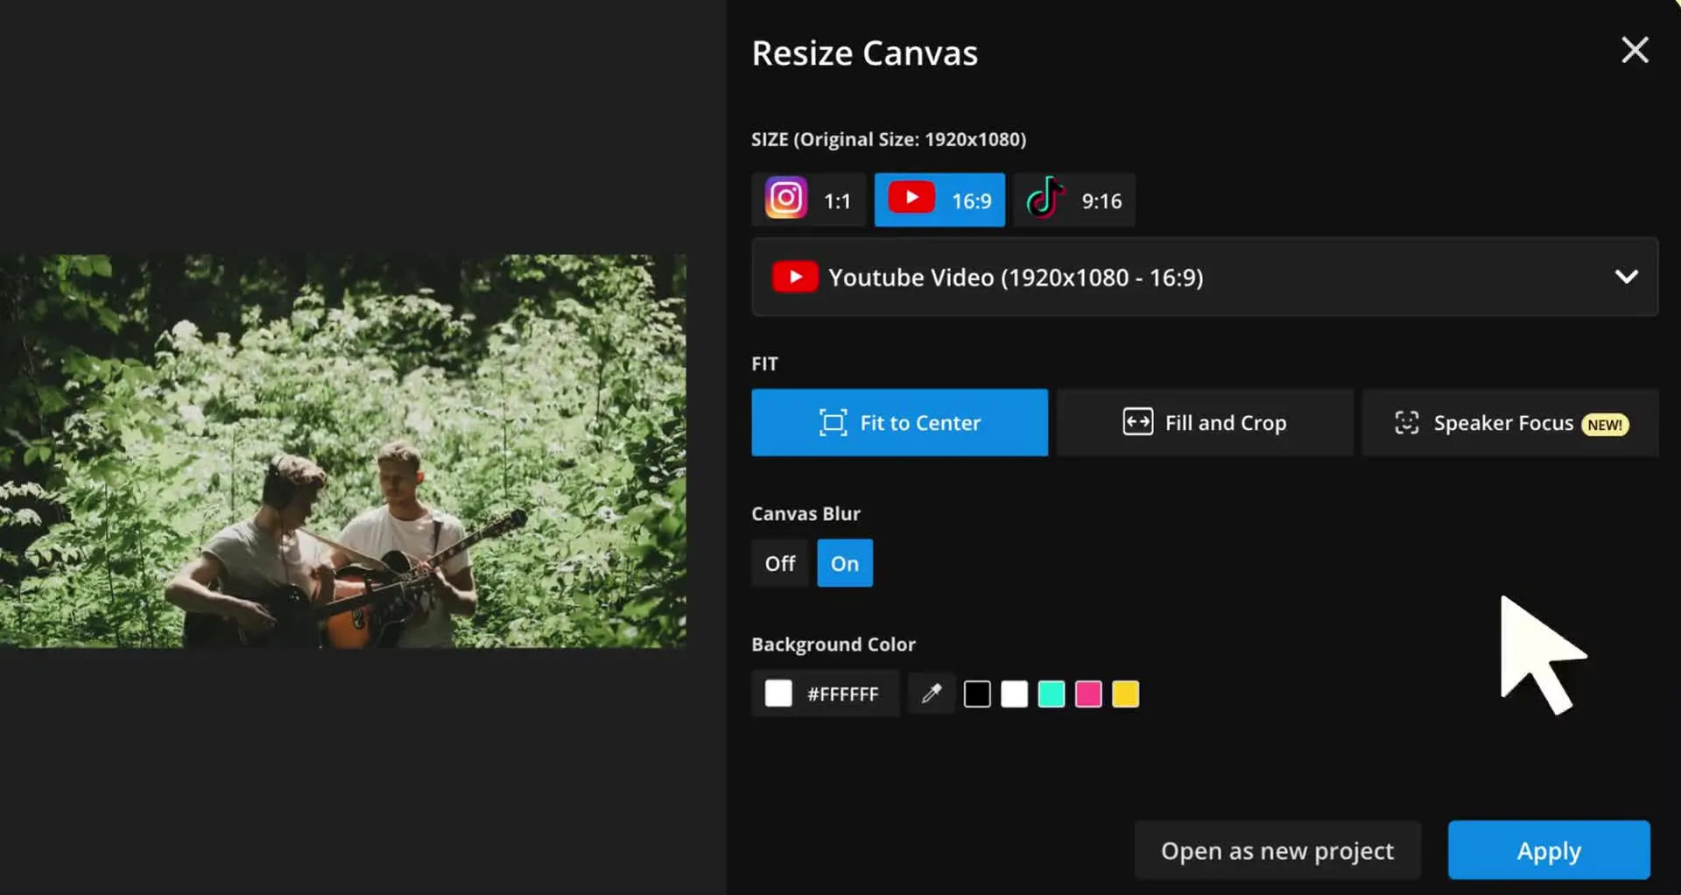Click Open as new project
Screen dimensions: 1681x895
coord(1277,850)
